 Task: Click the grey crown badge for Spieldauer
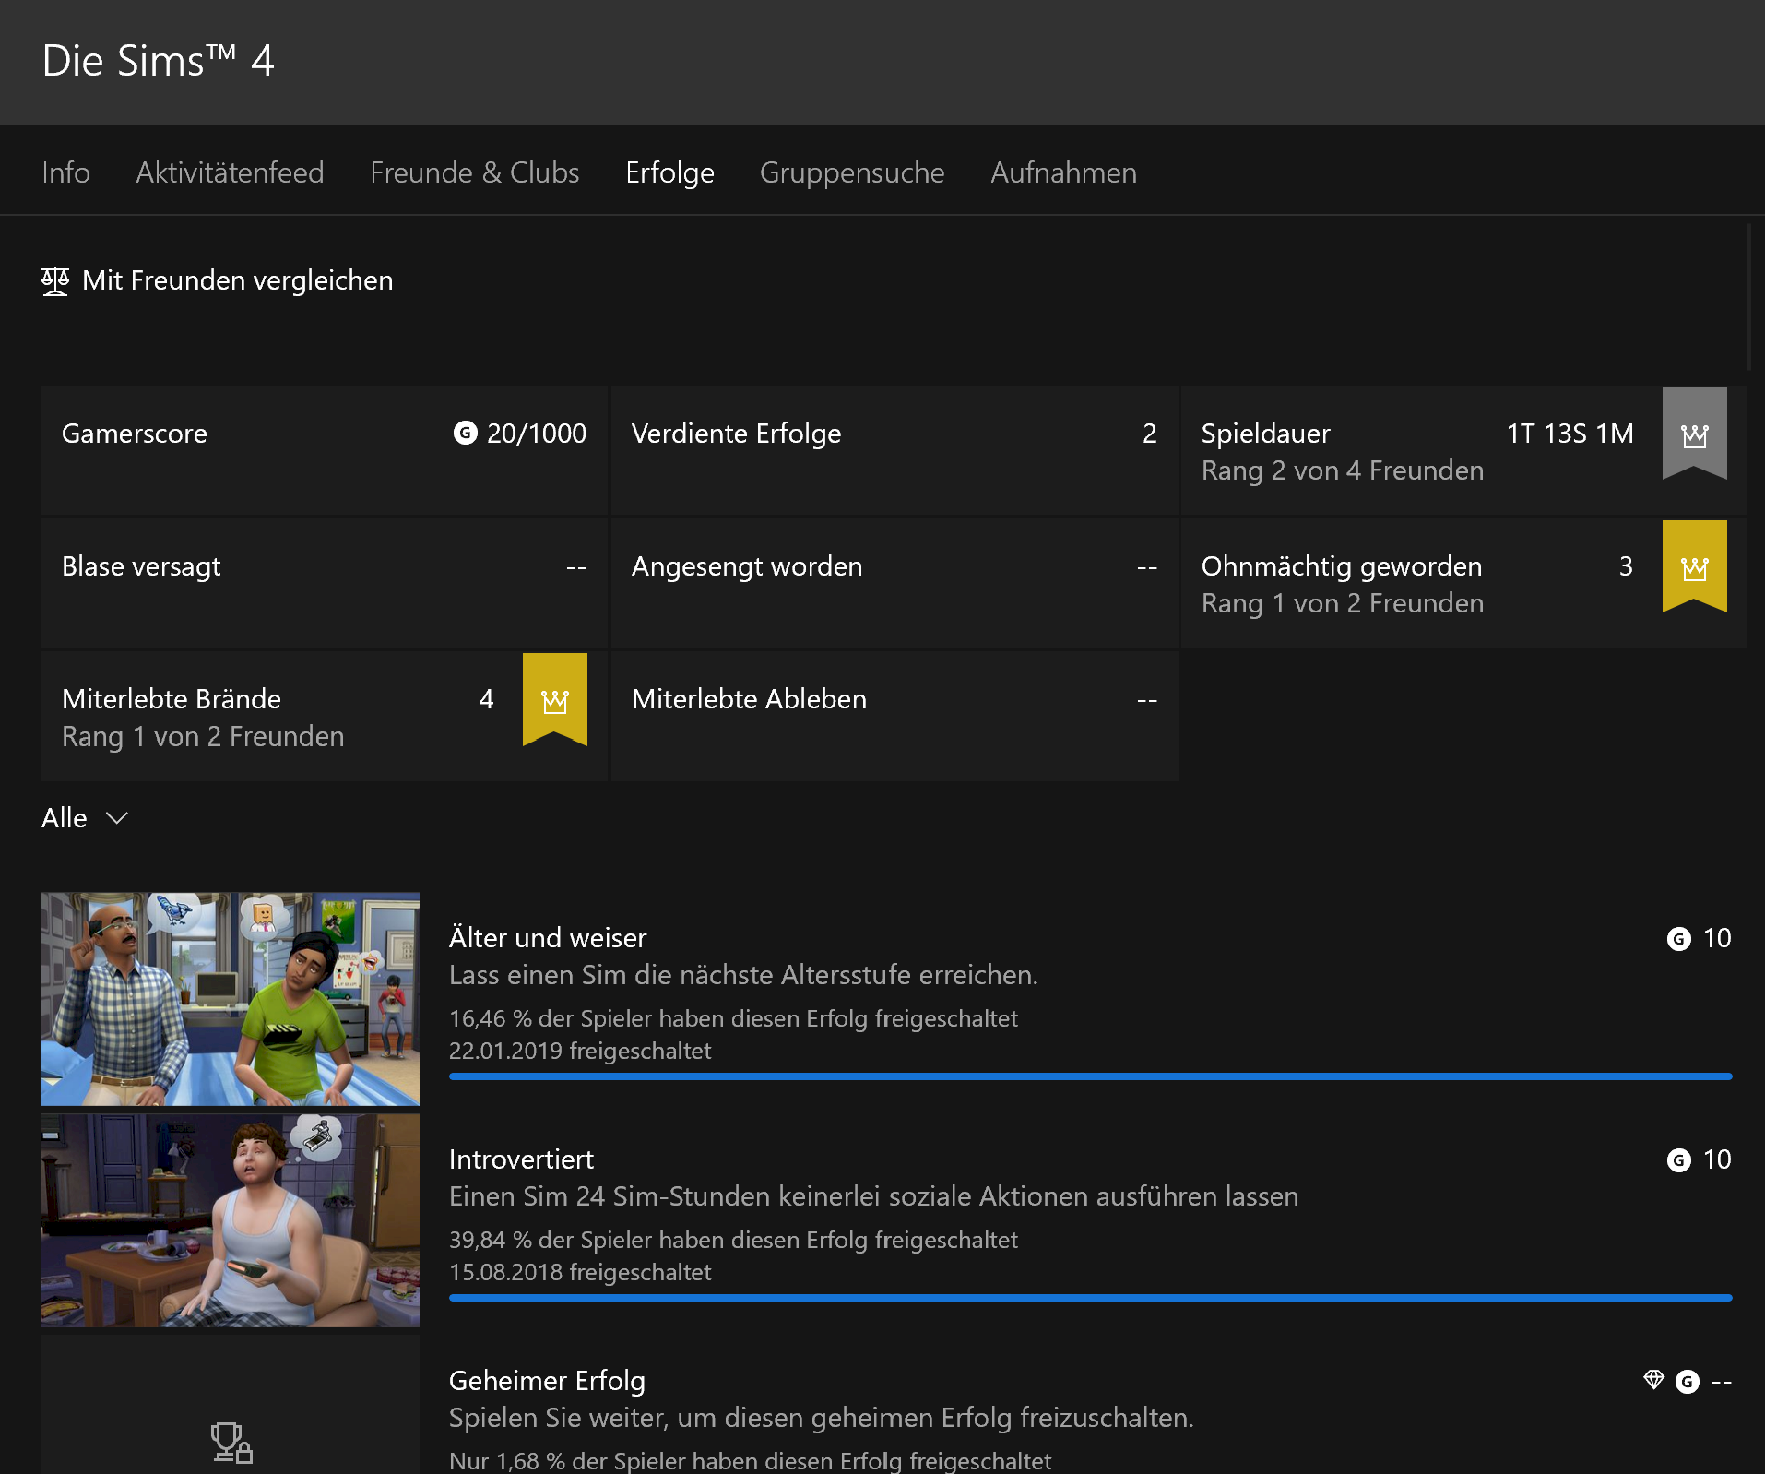1694,434
